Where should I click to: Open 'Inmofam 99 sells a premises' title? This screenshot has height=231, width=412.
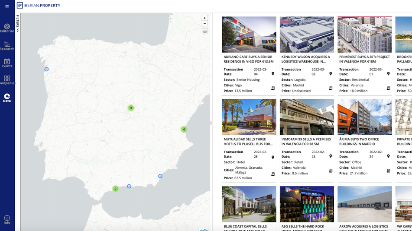(x=306, y=142)
